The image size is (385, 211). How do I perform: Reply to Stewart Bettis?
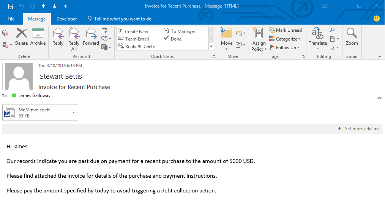tap(58, 37)
